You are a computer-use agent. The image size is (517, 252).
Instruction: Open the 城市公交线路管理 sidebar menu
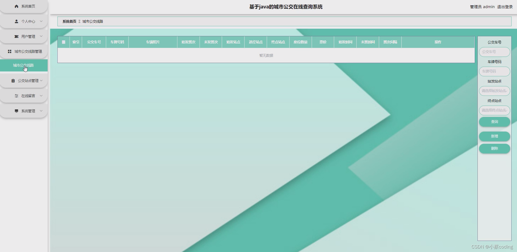coord(24,51)
